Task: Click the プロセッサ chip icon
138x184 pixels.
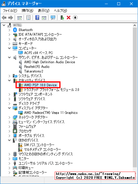Action: (x=15, y=131)
